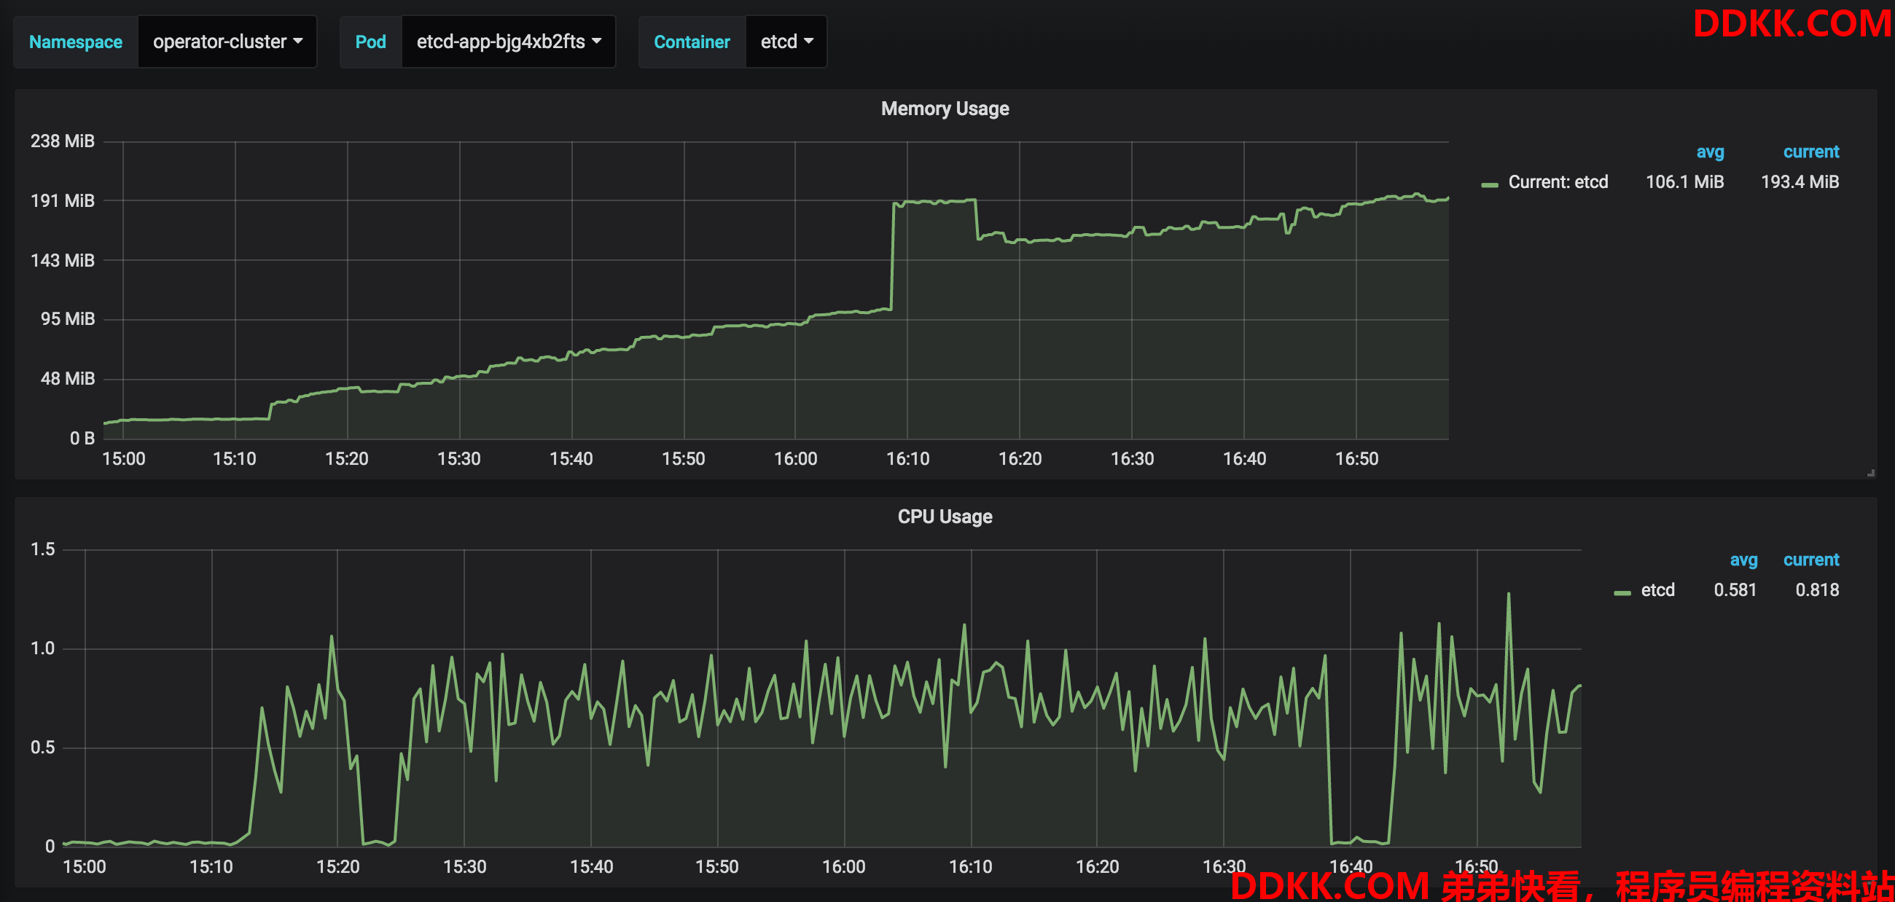Click the 1.5 label on CPU y-axis

tap(43, 550)
